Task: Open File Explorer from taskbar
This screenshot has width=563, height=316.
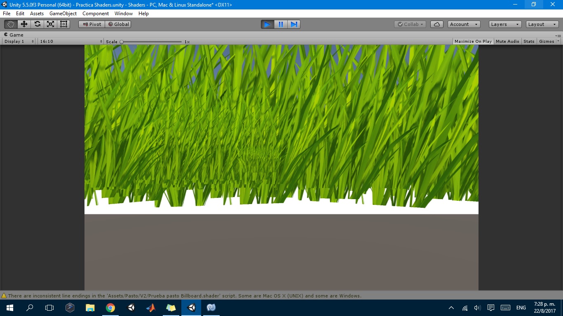Action: [x=90, y=308]
